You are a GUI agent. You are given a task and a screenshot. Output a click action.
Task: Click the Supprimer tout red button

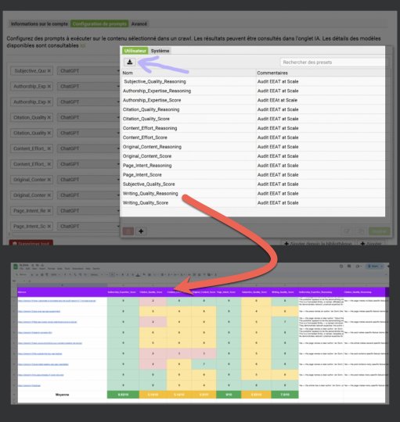31,243
